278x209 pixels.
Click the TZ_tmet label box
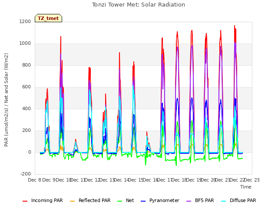[48, 18]
